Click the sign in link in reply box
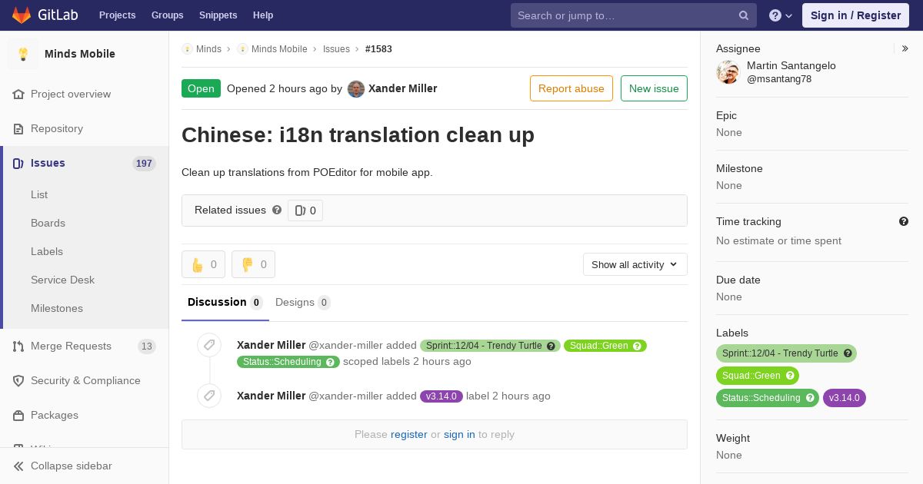 tap(459, 434)
